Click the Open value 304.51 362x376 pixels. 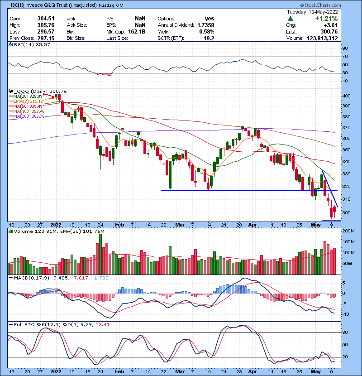tap(46, 19)
